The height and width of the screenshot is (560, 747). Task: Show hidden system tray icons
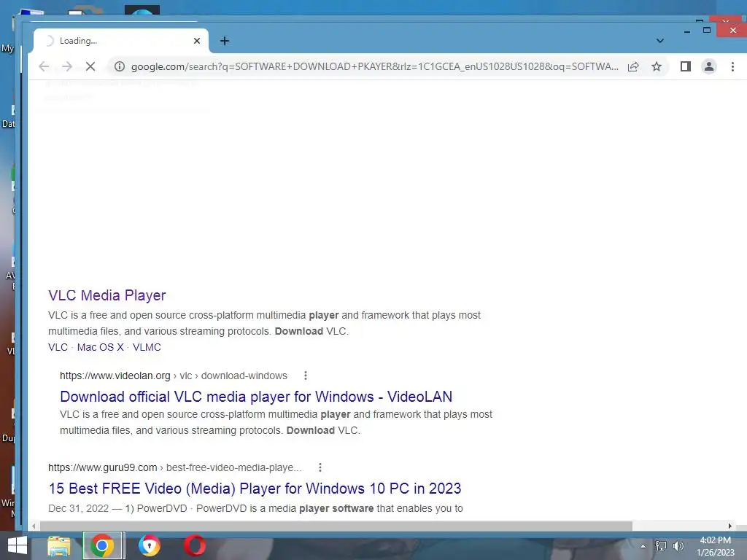(643, 546)
